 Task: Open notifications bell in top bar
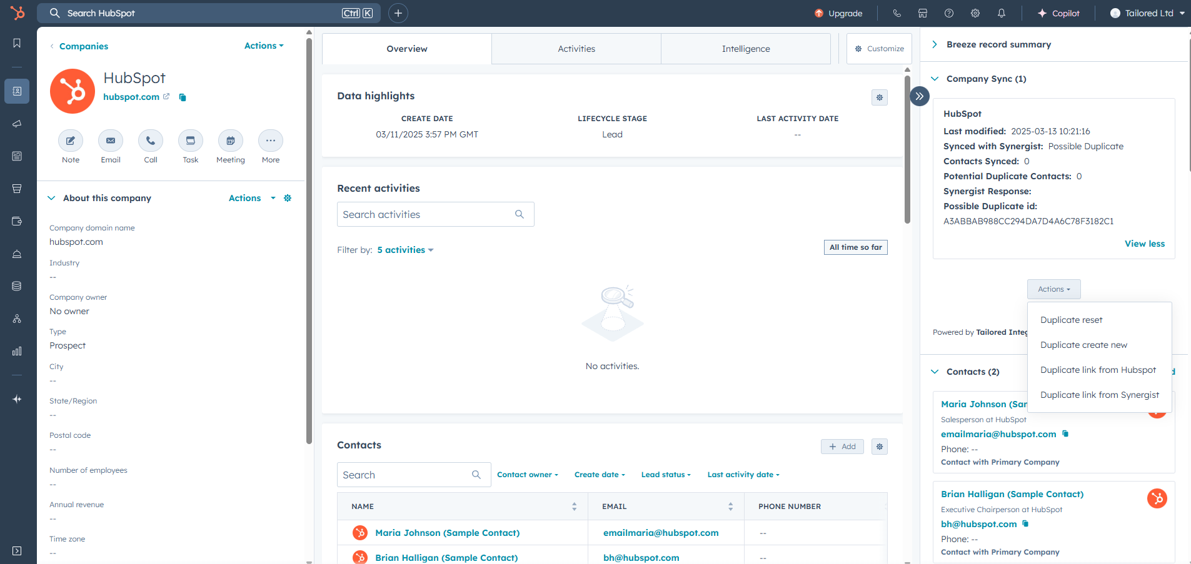(x=1001, y=13)
